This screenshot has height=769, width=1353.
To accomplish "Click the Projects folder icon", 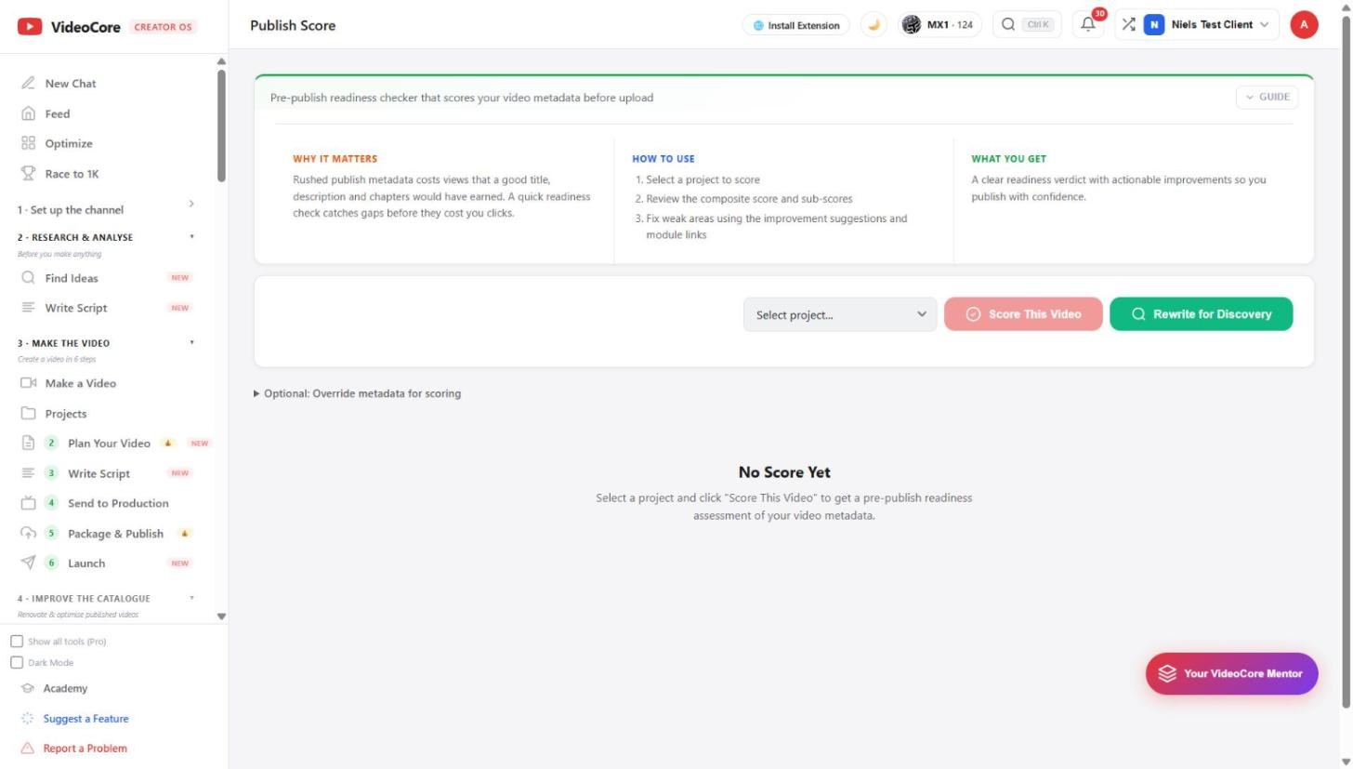I will tap(28, 414).
